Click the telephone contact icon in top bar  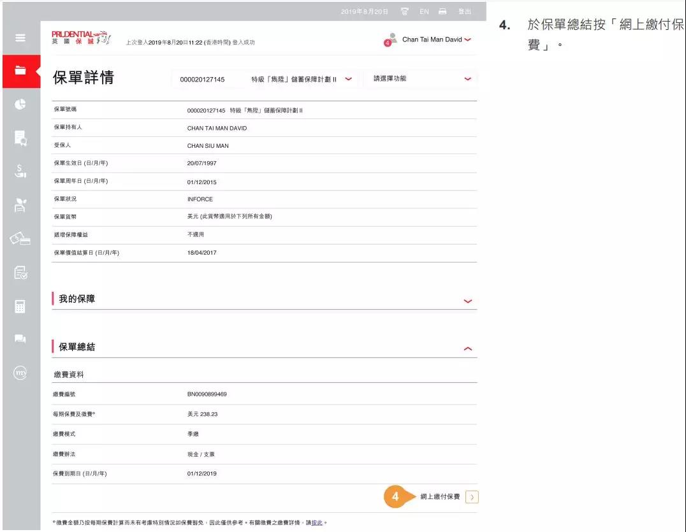tap(405, 11)
